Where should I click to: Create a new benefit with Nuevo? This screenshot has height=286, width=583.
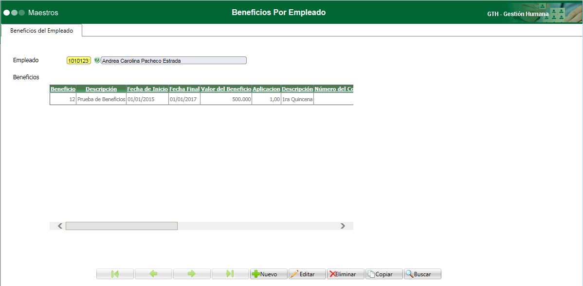(x=269, y=274)
